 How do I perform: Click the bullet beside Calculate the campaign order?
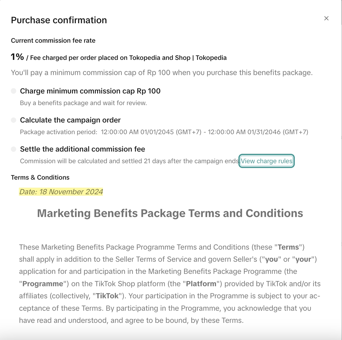pos(14,120)
